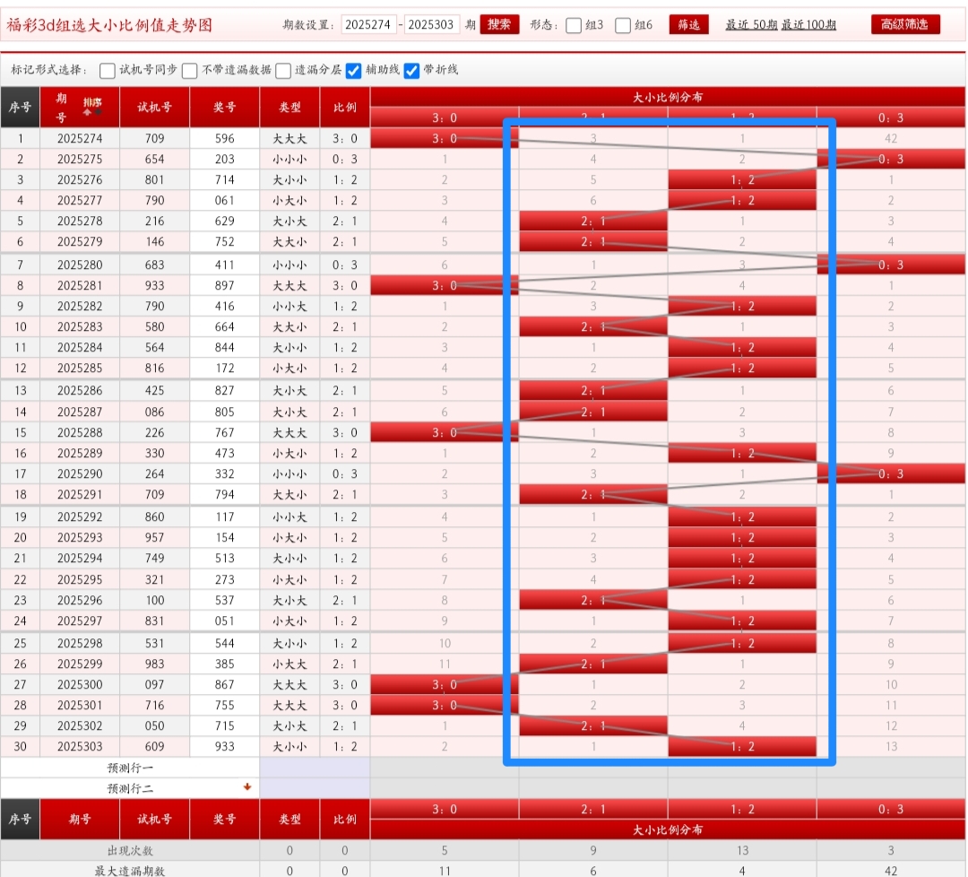Click 类型 小小小 in row 2025280
Image resolution: width=968 pixels, height=877 pixels.
[290, 265]
